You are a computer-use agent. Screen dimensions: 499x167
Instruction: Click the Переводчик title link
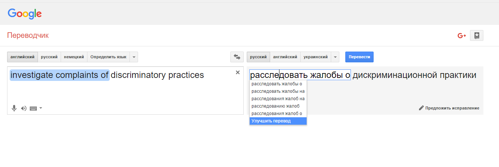click(28, 36)
